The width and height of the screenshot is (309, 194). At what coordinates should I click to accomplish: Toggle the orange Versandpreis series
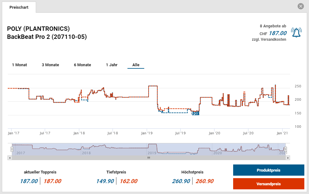pyautogui.click(x=269, y=184)
